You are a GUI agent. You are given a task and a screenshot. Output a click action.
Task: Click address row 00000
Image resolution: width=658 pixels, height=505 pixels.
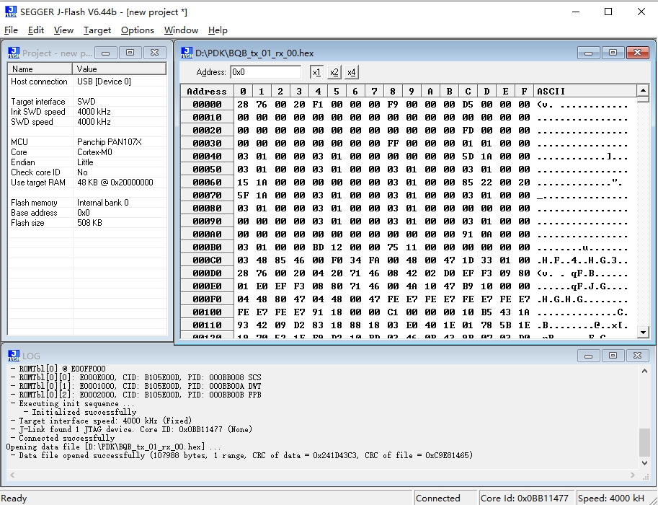[x=207, y=104]
